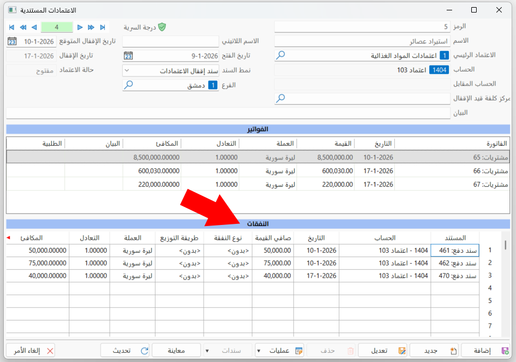Click the الاسم name field
The width and height of the screenshot is (516, 362).
362,41
